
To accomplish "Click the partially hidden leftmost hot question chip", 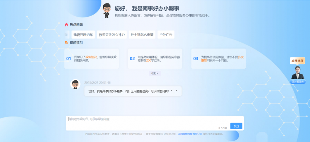I will tap(67, 35).
